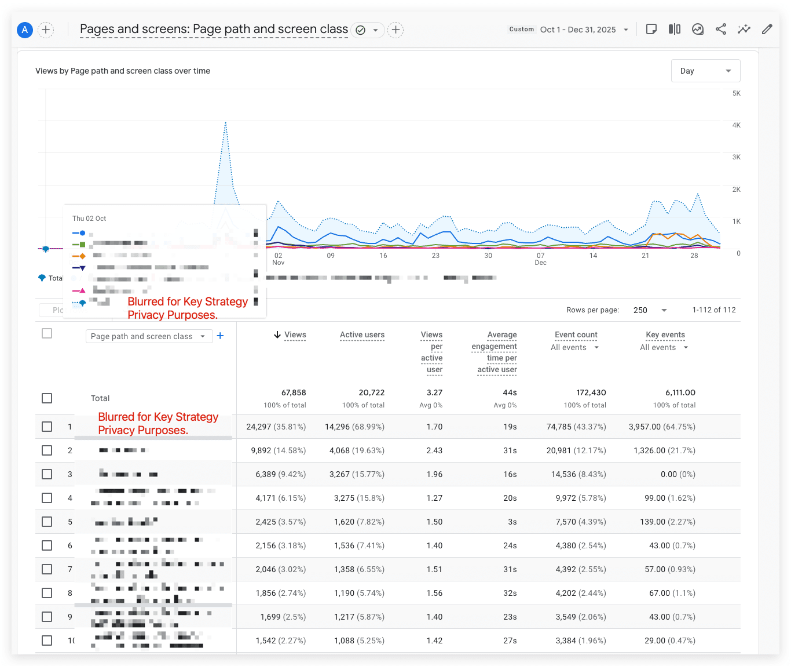Open the Day granularity dropdown
The image size is (791, 666).
click(x=705, y=71)
